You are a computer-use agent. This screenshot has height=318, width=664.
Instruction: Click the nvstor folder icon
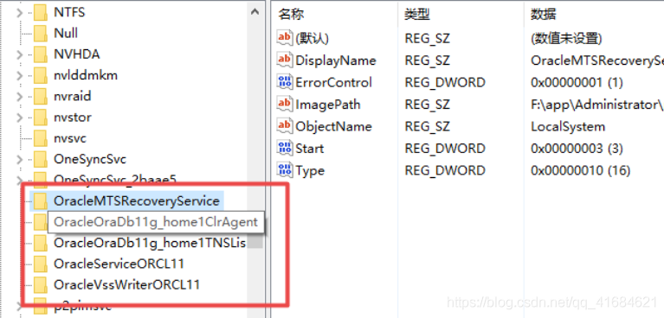pos(40,118)
